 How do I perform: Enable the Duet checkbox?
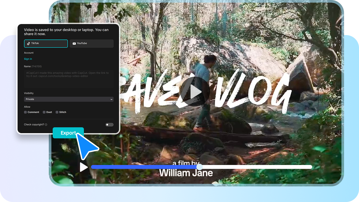(x=44, y=112)
